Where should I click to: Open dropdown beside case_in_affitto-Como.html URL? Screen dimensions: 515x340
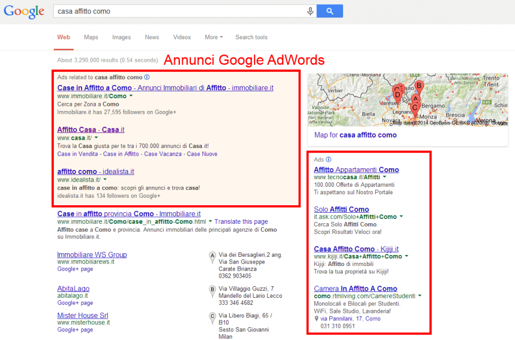tap(210, 221)
